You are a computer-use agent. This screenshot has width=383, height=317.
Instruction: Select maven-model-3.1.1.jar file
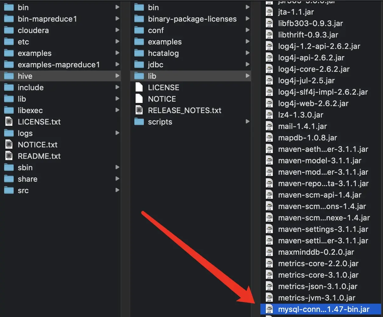(321, 160)
